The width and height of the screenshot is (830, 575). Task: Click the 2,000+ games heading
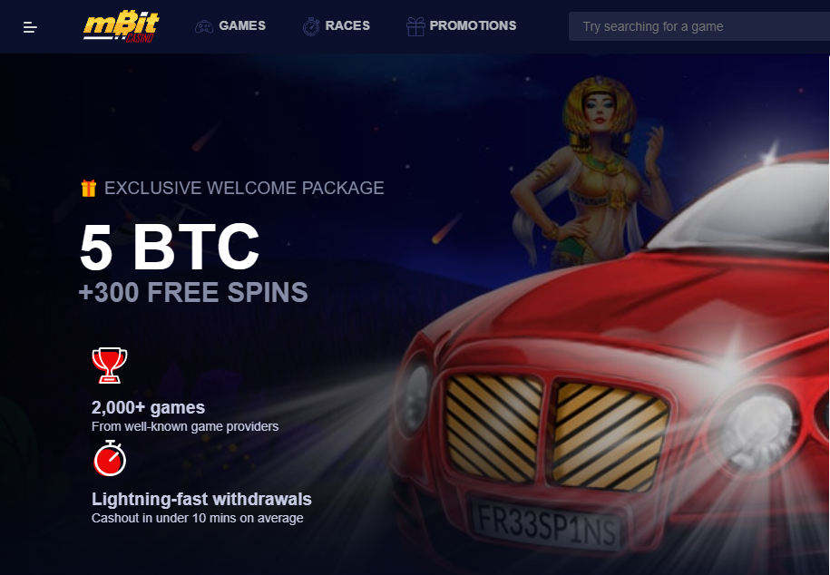[x=148, y=408]
